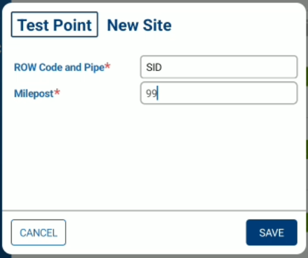
Task: Focus the ROW Code and Pipe field
Action: point(219,67)
